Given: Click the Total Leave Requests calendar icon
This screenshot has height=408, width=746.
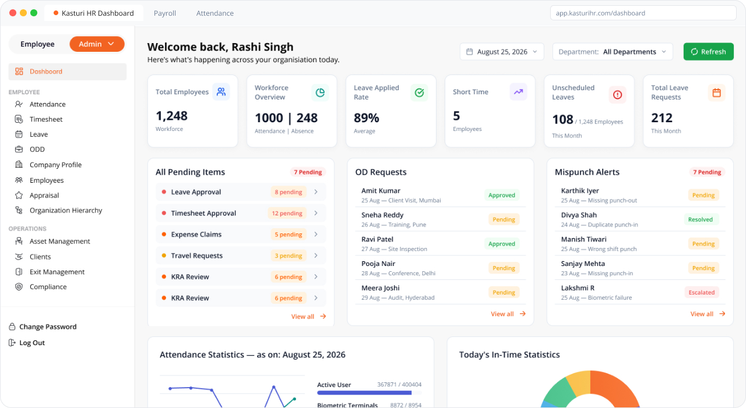Looking at the screenshot, I should [x=716, y=92].
